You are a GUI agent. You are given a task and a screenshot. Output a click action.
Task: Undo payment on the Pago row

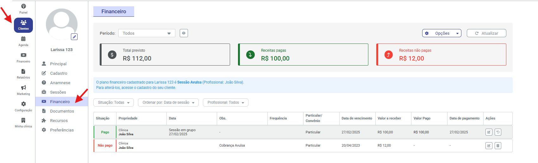click(498, 132)
